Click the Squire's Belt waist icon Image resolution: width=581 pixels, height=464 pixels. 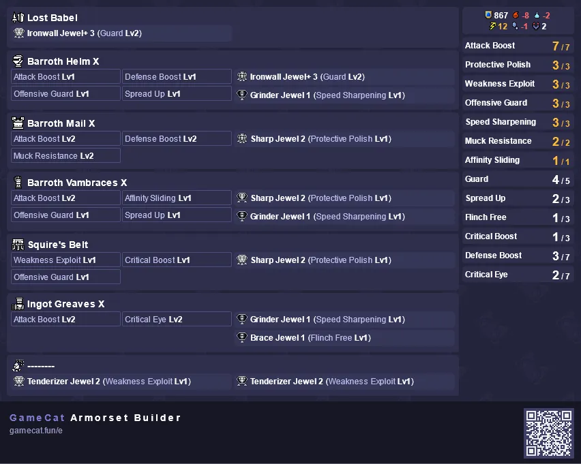(x=18, y=244)
